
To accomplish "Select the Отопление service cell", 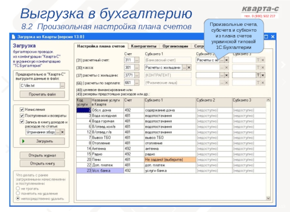I will tap(107, 143).
